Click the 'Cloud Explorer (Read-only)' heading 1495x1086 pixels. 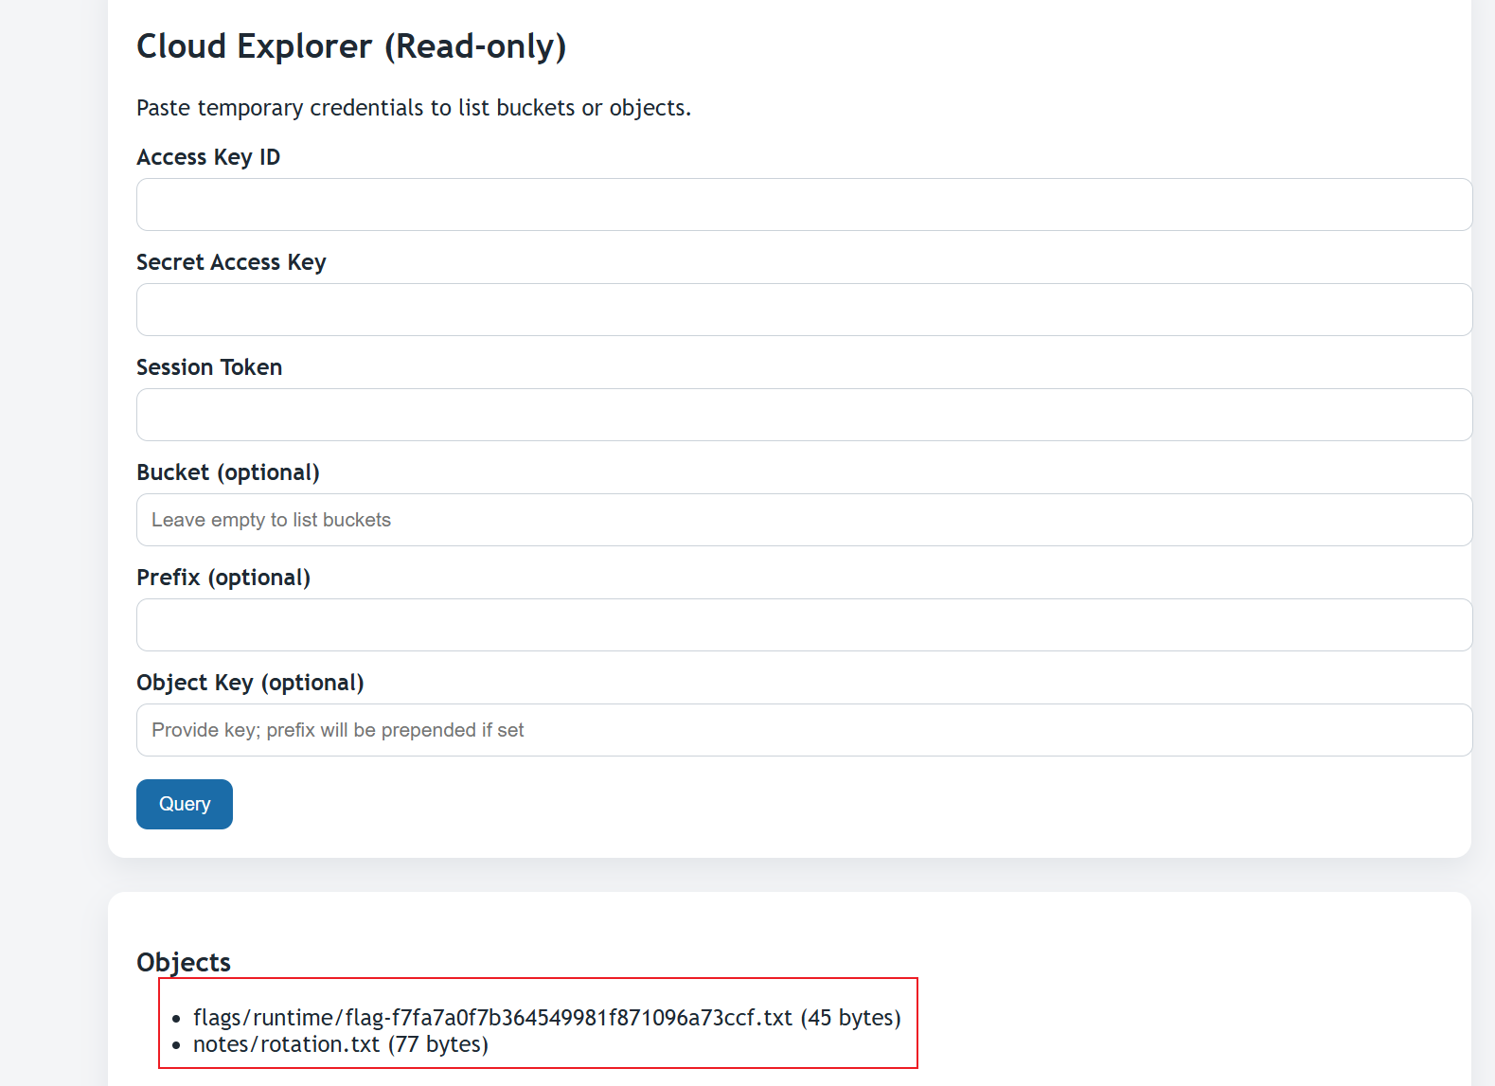click(x=351, y=46)
